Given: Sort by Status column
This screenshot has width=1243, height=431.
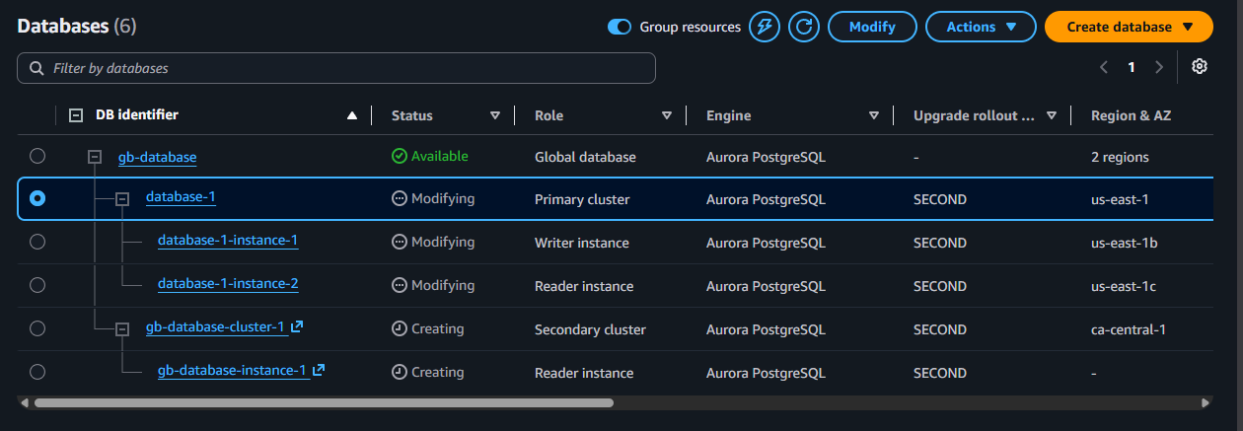Looking at the screenshot, I should pos(495,115).
